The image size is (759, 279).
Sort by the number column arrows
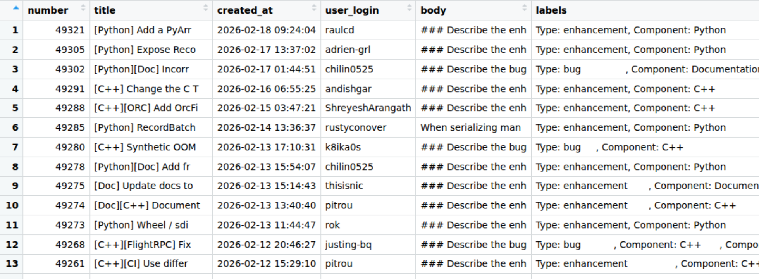tap(83, 8)
